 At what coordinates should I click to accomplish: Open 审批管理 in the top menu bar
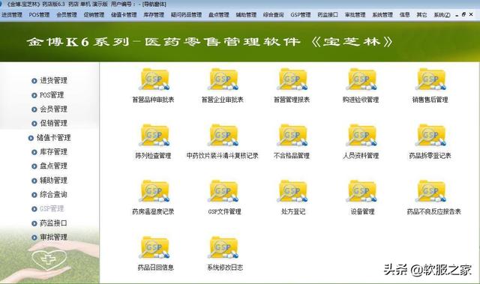pos(355,15)
